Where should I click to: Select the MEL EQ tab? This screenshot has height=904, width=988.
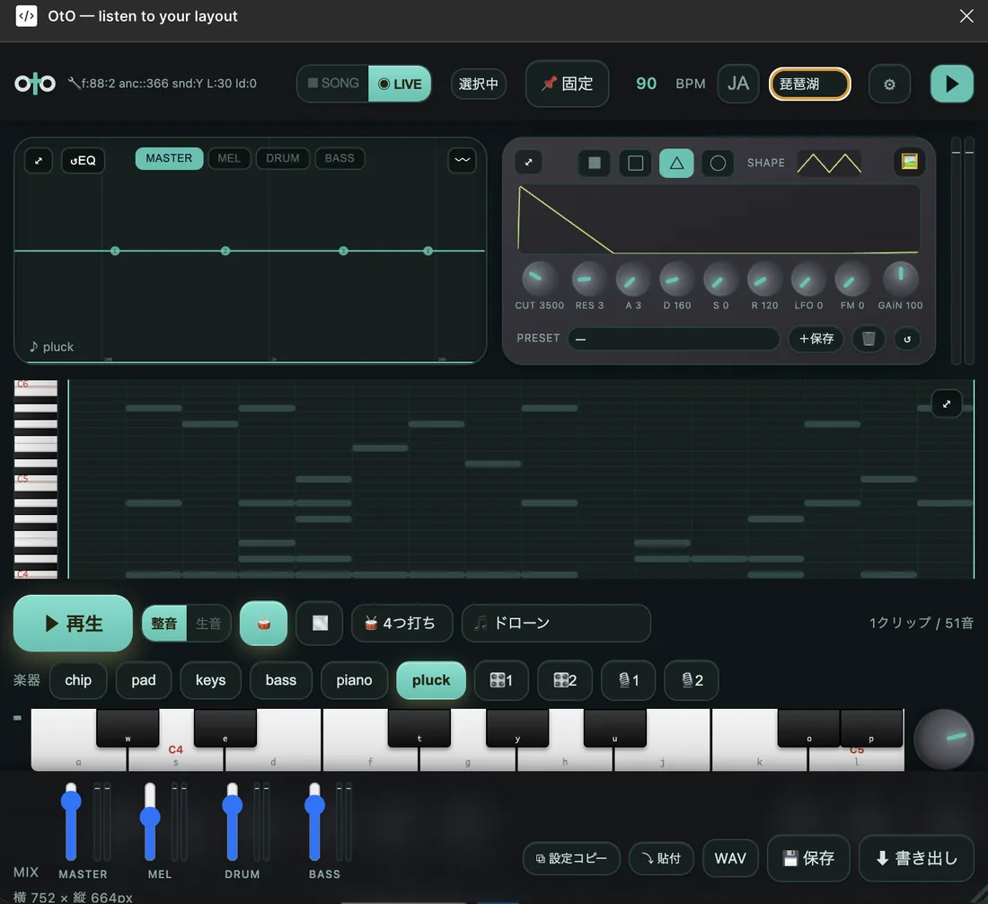pos(229,158)
